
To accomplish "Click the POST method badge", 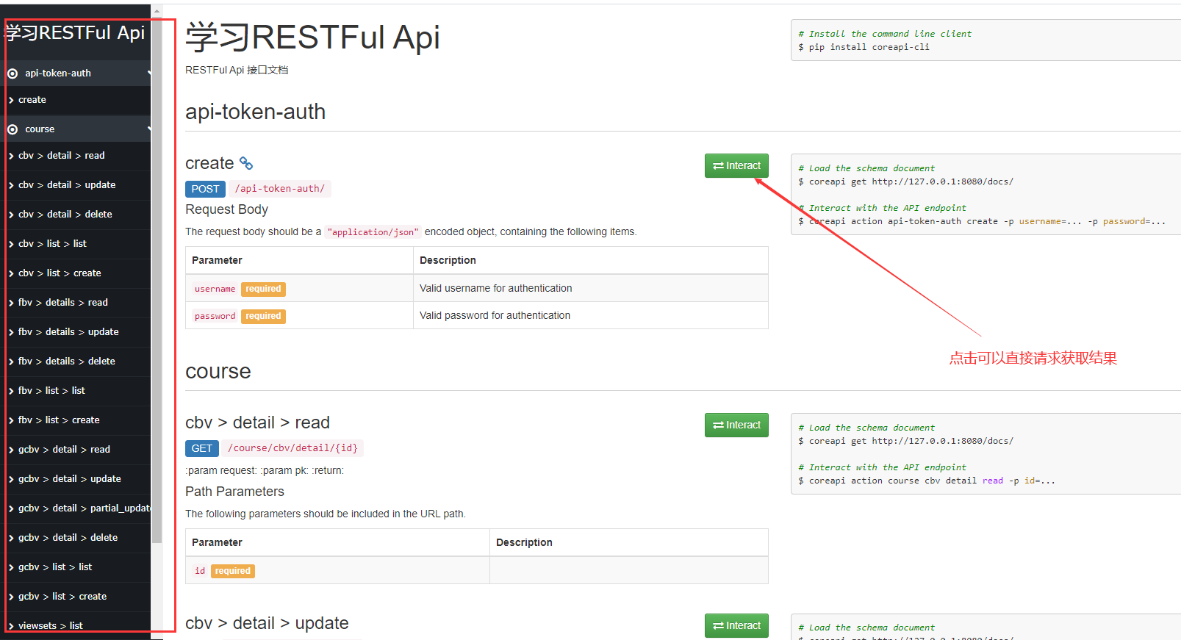I will (x=205, y=189).
